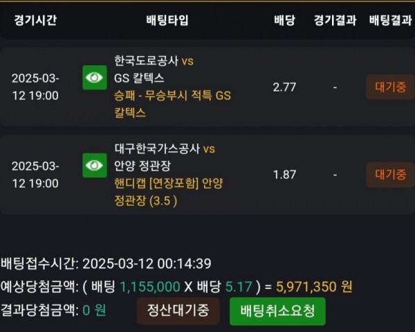
Task: Select the 배팅타입 column header
Action: click(x=167, y=19)
